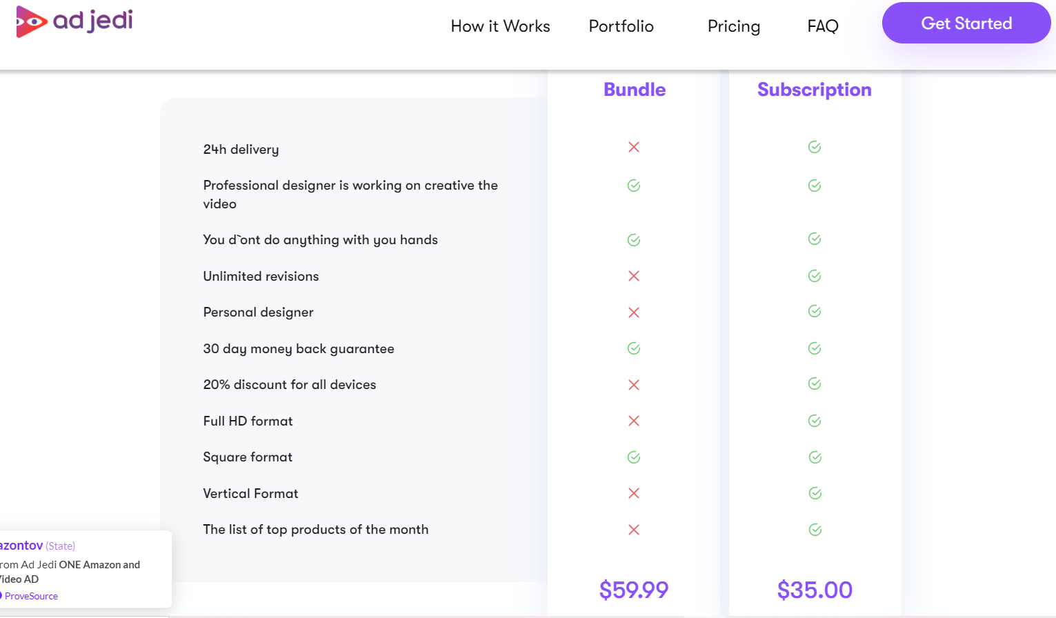Viewport: 1056px width, 618px height.
Task: Click the Full HD format label
Action: pyautogui.click(x=248, y=421)
